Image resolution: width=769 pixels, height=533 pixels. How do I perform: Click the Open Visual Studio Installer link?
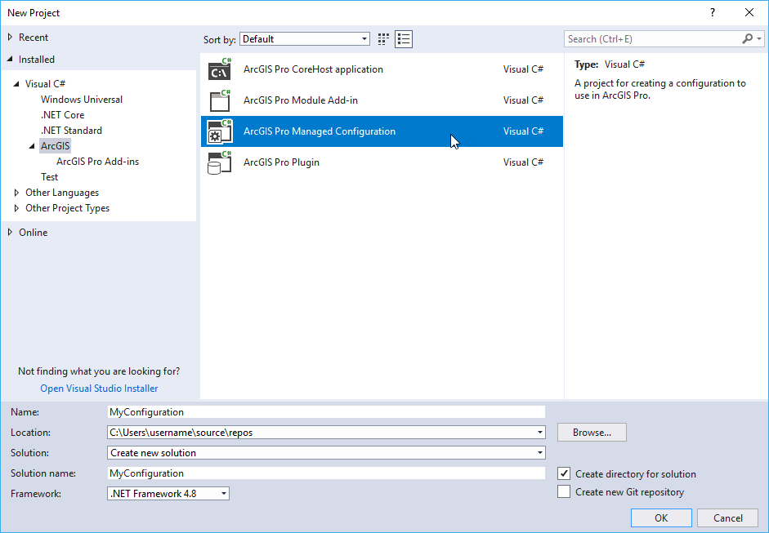pyautogui.click(x=99, y=388)
